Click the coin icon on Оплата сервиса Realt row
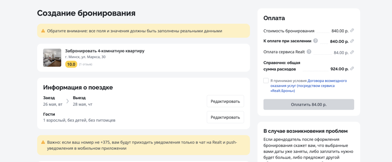 pos(352,52)
